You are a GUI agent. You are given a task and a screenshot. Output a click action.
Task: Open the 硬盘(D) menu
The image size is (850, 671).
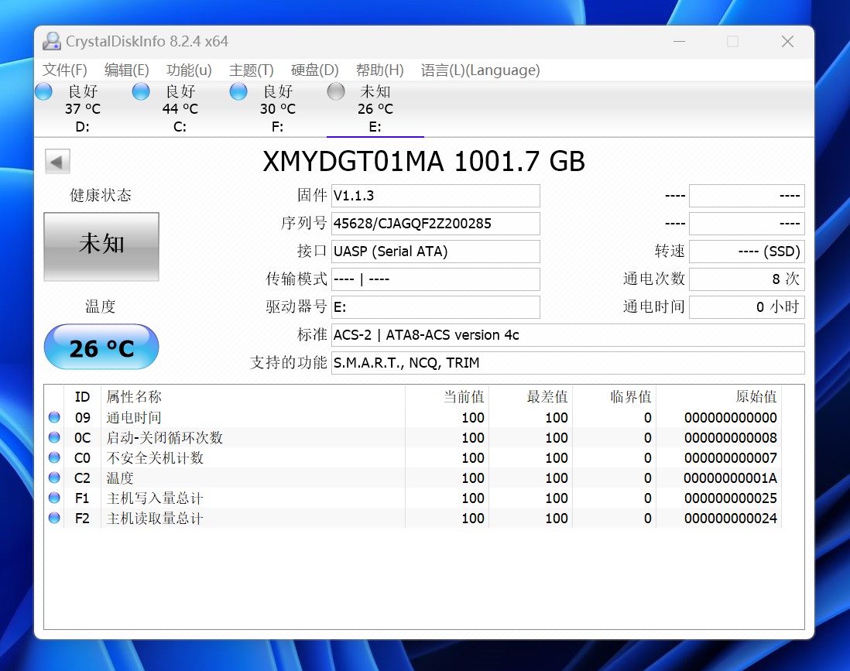[314, 70]
